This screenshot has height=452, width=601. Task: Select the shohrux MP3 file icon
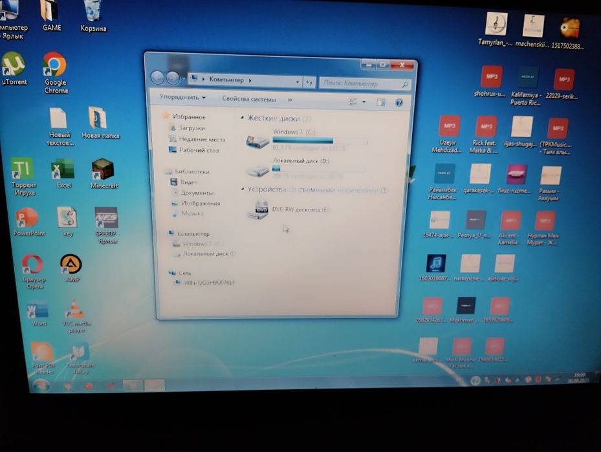click(490, 81)
